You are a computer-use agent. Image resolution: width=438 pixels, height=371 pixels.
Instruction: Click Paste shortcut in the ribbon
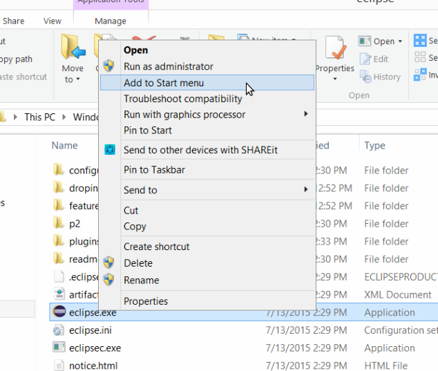[x=23, y=77]
